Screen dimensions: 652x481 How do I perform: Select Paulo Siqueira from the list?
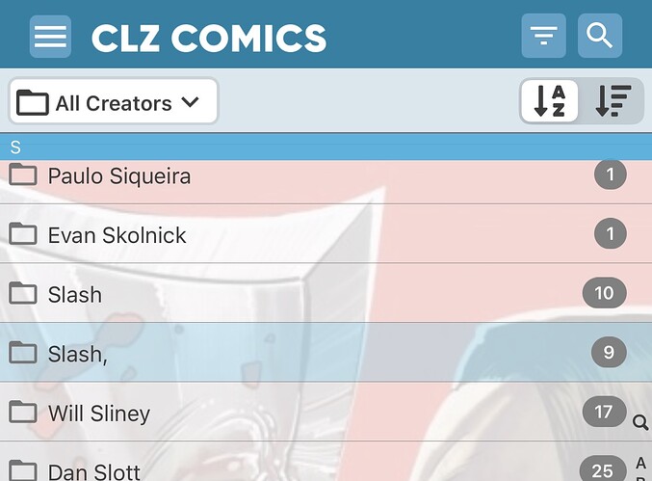coord(119,176)
